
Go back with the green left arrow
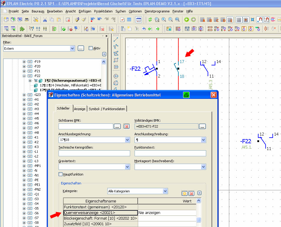(187, 20)
